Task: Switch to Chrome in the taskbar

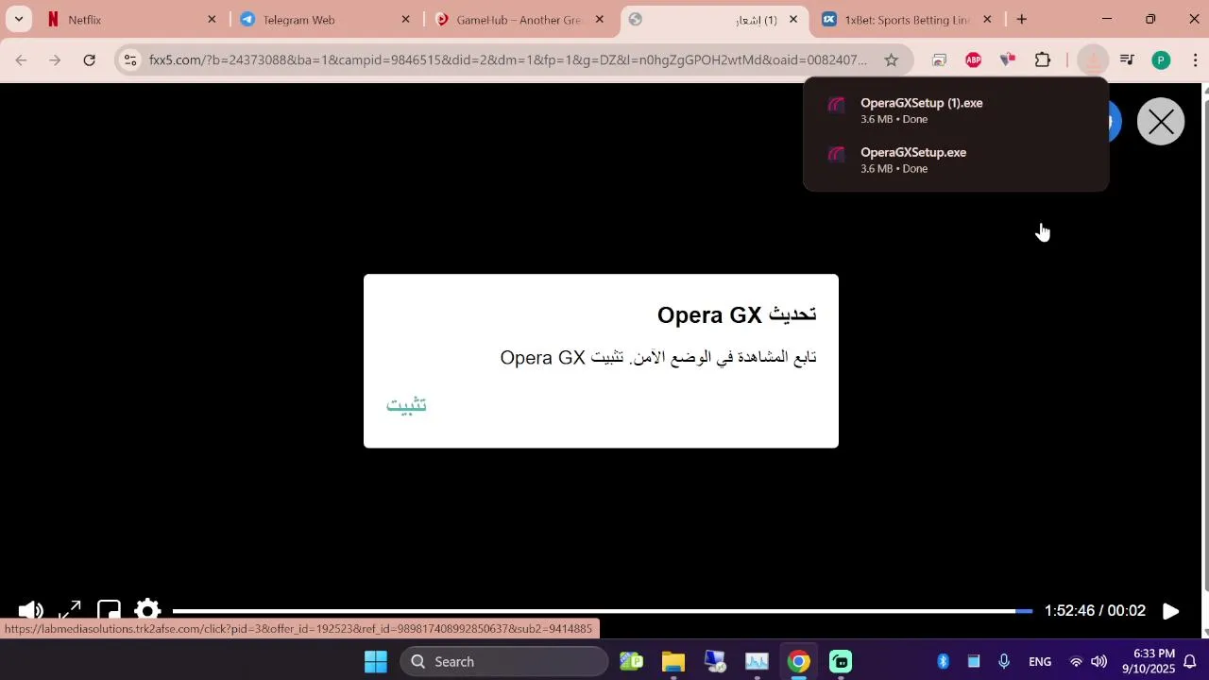Action: [799, 661]
